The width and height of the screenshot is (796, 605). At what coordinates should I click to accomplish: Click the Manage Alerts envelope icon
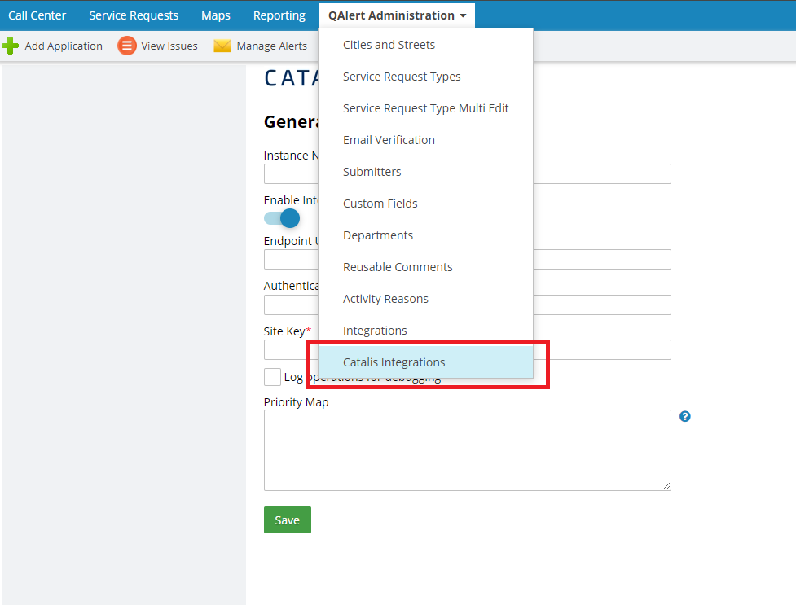(x=222, y=46)
